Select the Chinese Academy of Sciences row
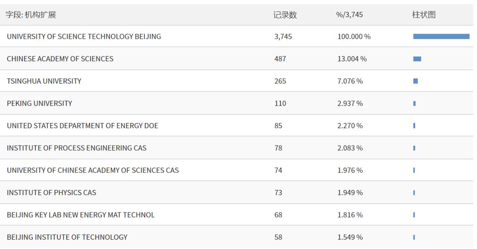Image resolution: width=477 pixels, height=249 pixels. tap(60, 59)
